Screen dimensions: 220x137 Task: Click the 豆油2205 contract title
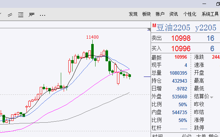pos(173,28)
